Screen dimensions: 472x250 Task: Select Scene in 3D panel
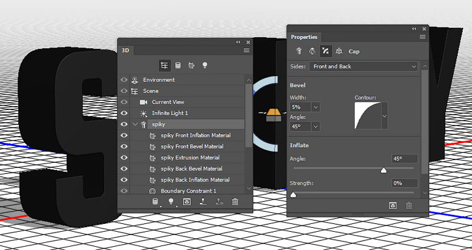[150, 91]
